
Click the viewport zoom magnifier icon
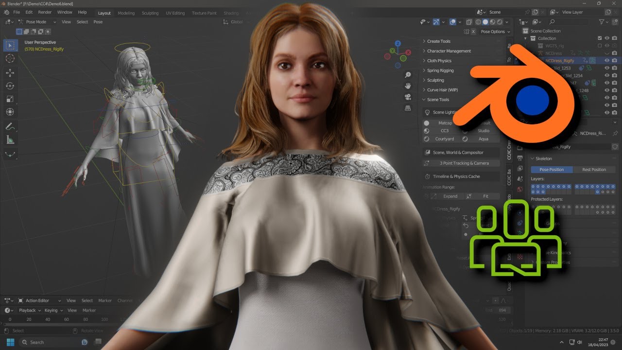coord(408,75)
